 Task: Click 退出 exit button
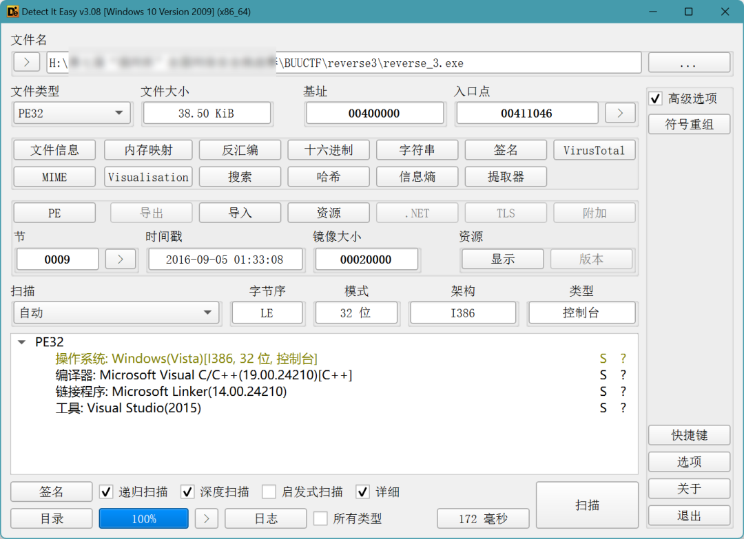689,516
